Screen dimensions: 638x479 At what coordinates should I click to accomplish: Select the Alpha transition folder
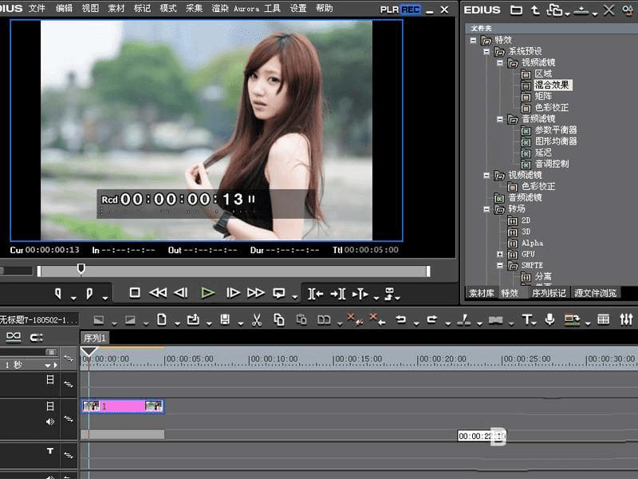point(532,243)
